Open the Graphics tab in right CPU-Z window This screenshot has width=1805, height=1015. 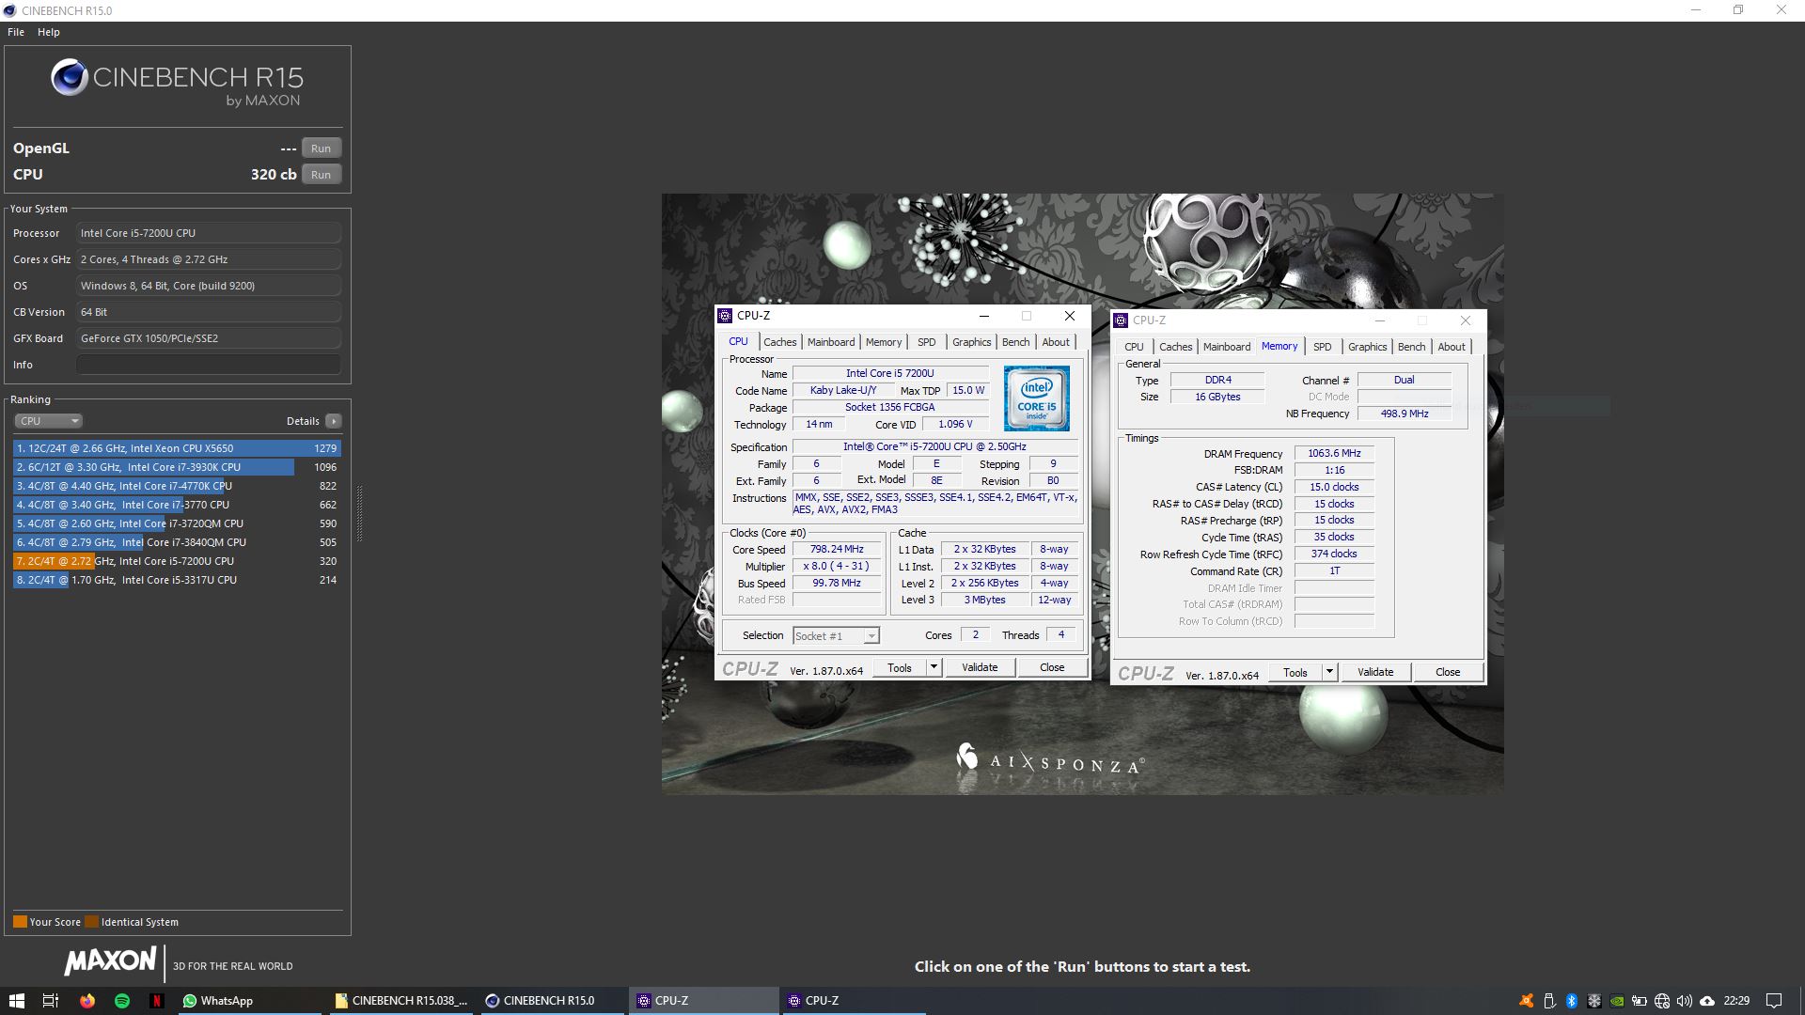click(x=1367, y=347)
